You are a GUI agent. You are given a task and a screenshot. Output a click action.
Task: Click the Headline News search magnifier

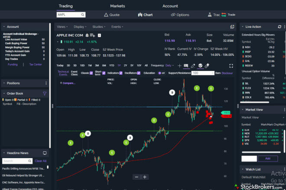(x=30, y=161)
